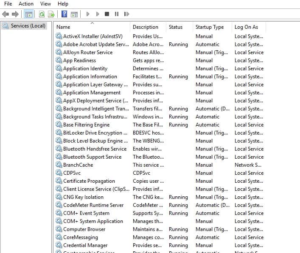Viewport: 300px width, 253px height.
Task: Select the Bluetooth Support Service row
Action: (92, 157)
